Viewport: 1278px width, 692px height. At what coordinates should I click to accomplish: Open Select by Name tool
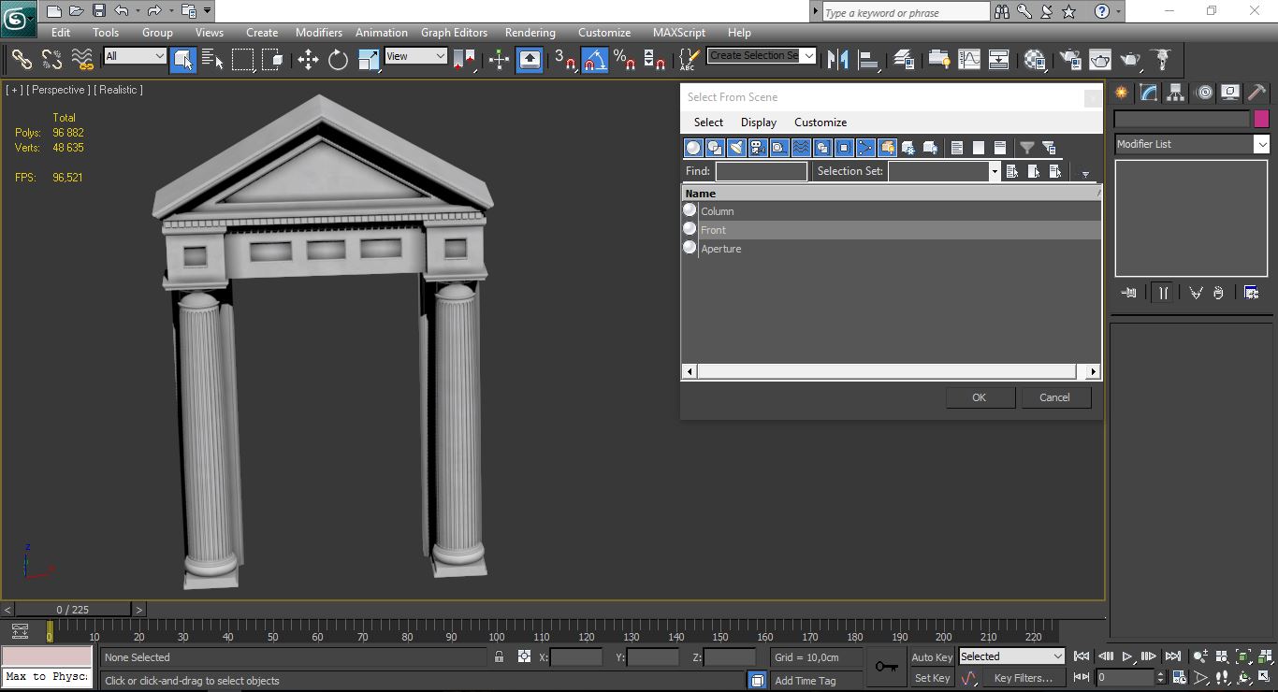click(213, 60)
